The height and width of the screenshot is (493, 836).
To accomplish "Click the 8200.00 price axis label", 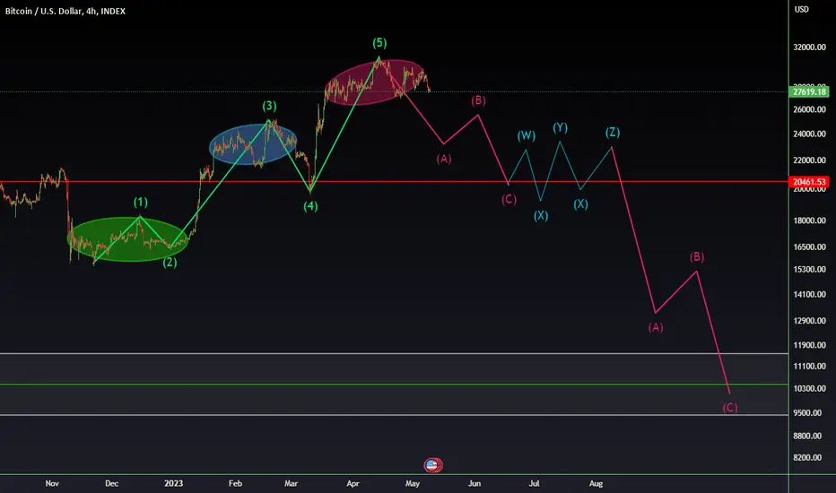I will point(809,458).
